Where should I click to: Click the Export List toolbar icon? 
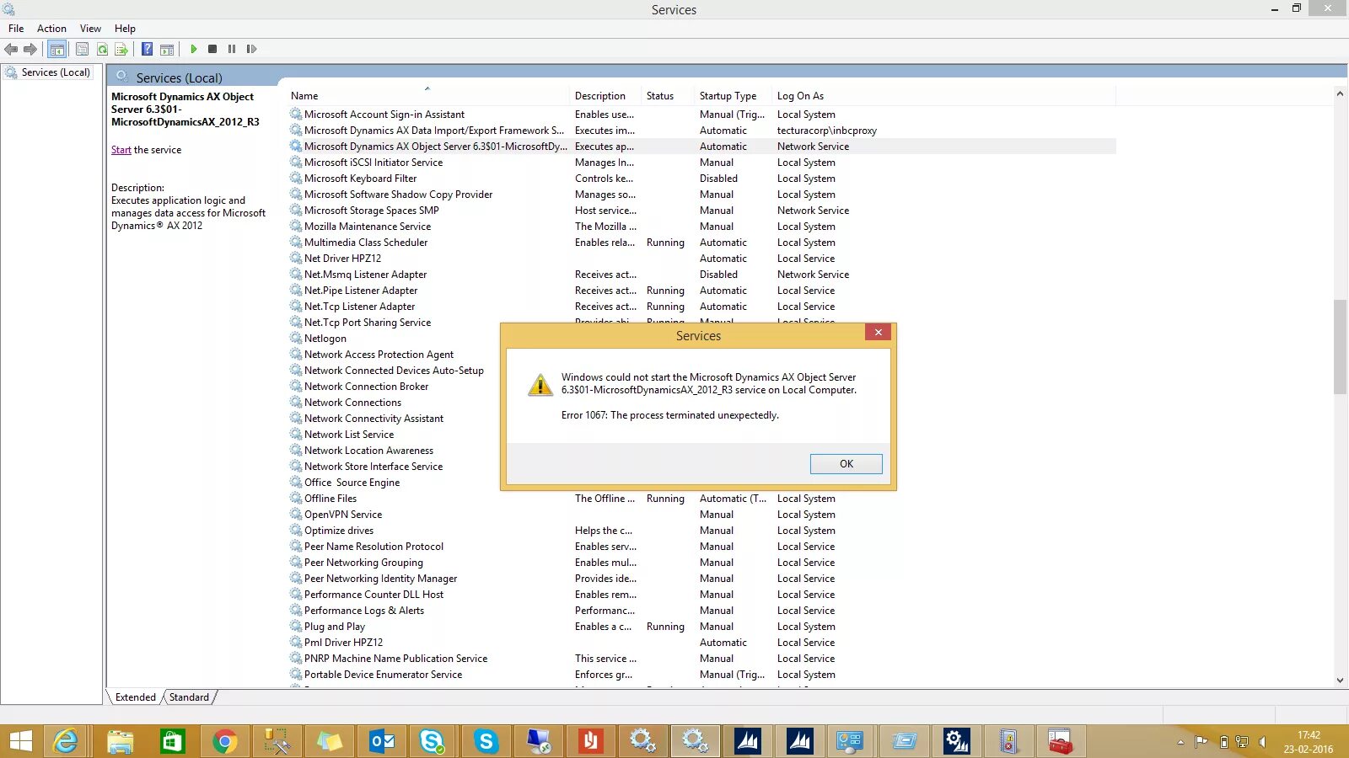(x=121, y=49)
